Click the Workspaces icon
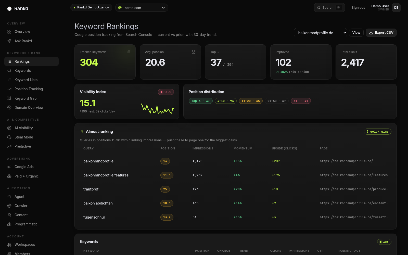408x255 pixels. tap(9, 245)
